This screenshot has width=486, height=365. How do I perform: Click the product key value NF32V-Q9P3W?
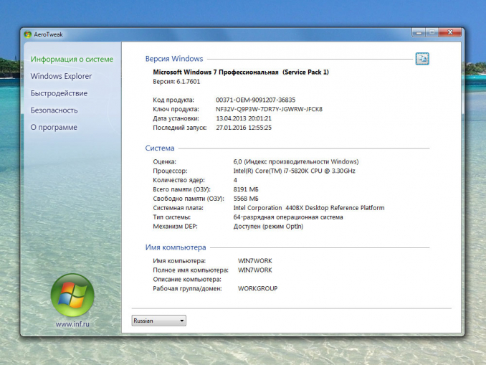(x=269, y=109)
